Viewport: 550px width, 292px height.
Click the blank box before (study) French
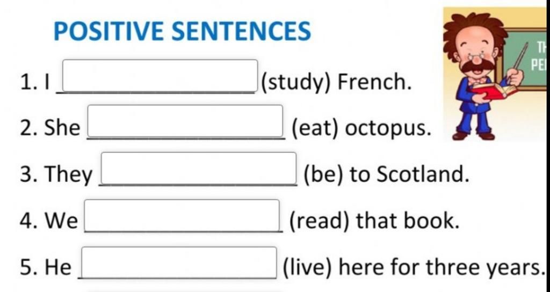tap(160, 76)
